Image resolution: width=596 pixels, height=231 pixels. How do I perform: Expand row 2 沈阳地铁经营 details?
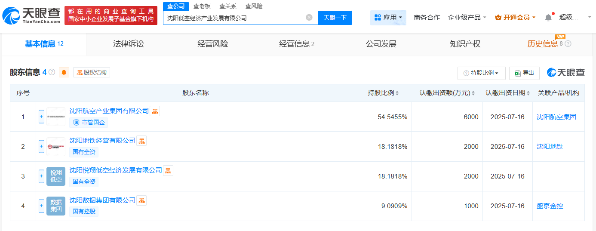tap(41, 147)
